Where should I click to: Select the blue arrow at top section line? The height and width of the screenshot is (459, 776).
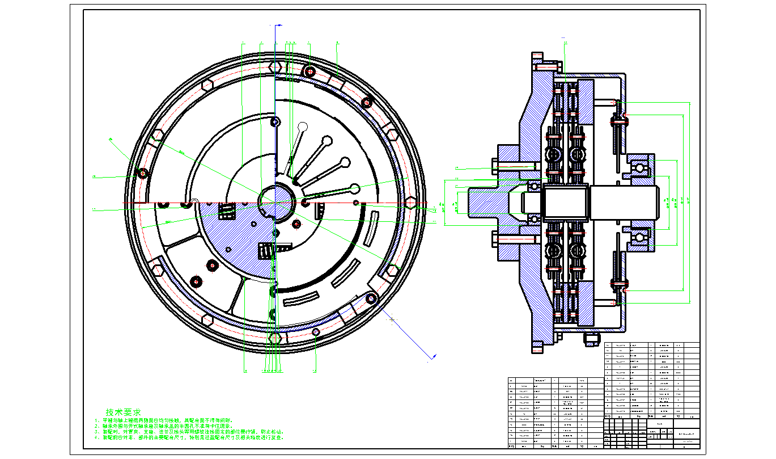coord(280,26)
